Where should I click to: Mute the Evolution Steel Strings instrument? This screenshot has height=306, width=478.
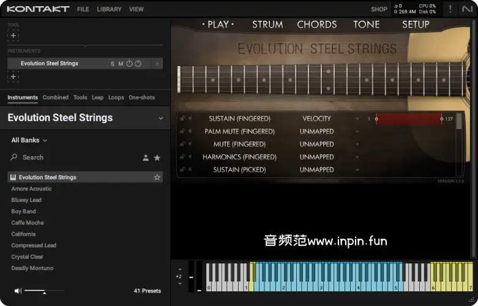(x=121, y=64)
